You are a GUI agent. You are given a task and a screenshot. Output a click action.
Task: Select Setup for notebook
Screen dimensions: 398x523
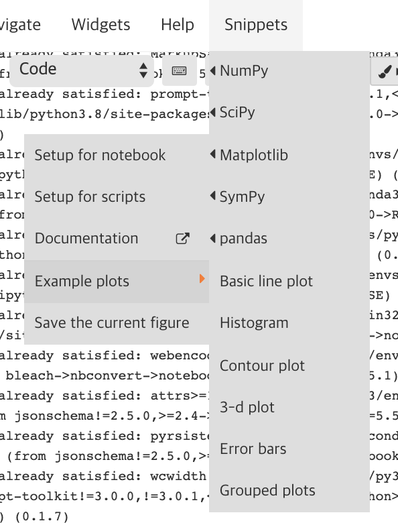pos(117,155)
